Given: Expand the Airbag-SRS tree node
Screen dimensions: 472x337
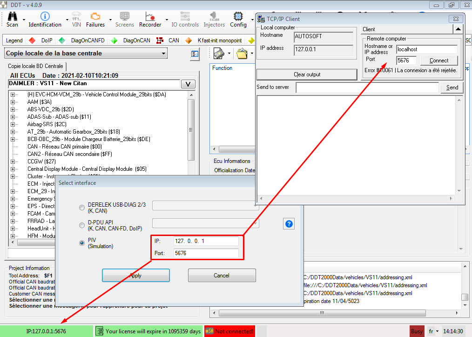Looking at the screenshot, I should click(x=13, y=124).
